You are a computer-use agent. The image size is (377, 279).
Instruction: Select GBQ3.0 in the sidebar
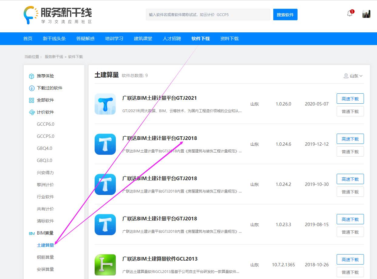(45, 161)
